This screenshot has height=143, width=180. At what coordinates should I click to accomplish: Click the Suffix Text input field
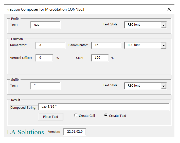(x=45, y=86)
